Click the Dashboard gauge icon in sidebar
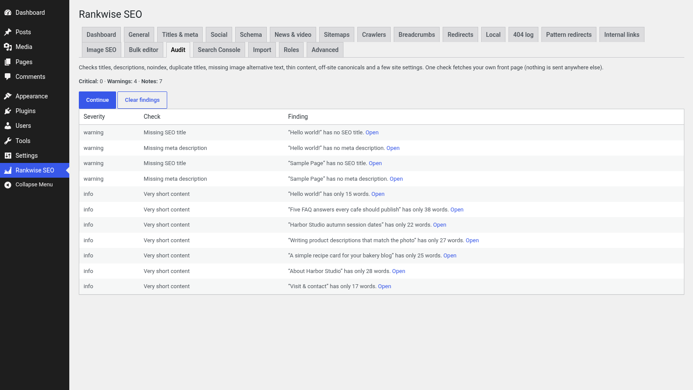 coord(8,13)
